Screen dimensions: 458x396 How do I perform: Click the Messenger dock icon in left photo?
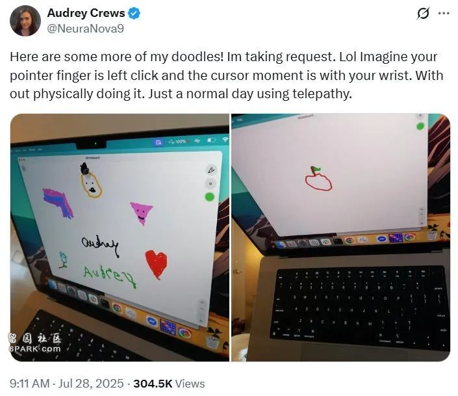[x=152, y=321]
